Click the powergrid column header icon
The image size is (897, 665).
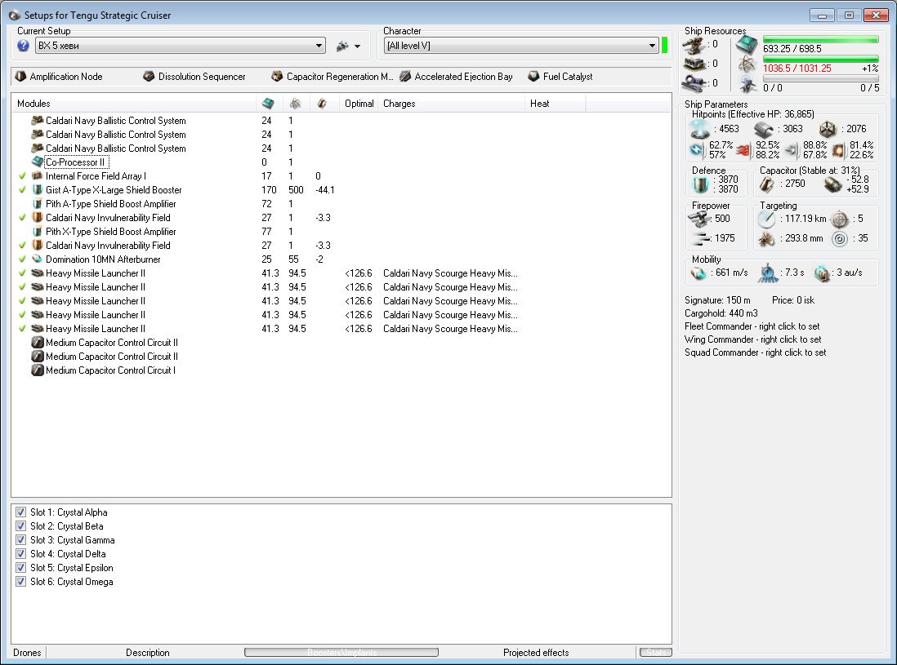295,104
